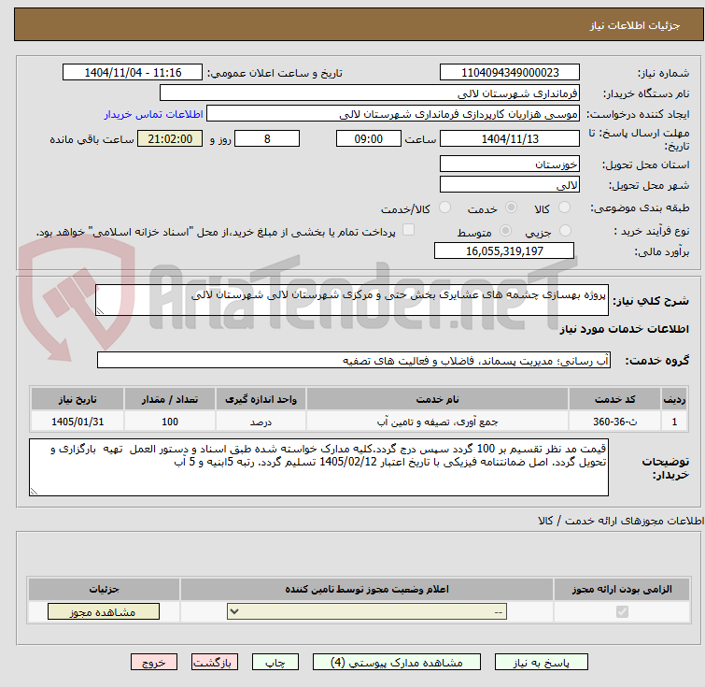
Task: Click 'مشاهده مجوز' view license button
Action: point(104,612)
